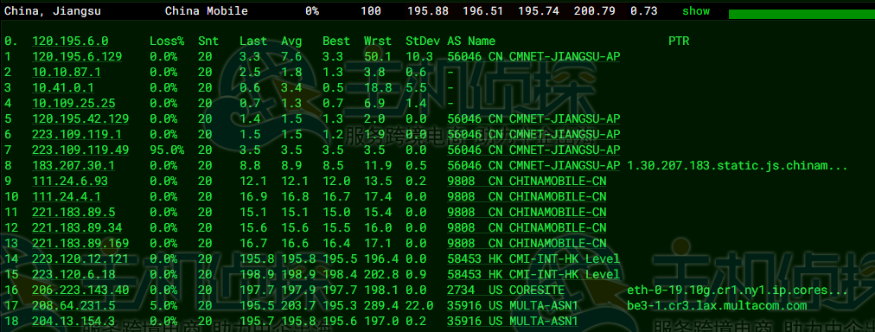The width and height of the screenshot is (875, 332).
Task: Open final hop 204.13.154.3
Action: click(73, 322)
